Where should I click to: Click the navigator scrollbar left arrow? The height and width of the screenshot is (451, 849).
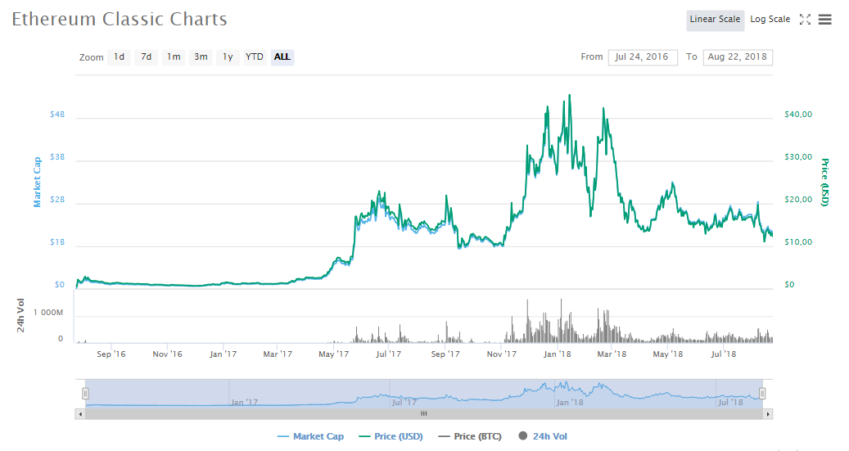(80, 414)
